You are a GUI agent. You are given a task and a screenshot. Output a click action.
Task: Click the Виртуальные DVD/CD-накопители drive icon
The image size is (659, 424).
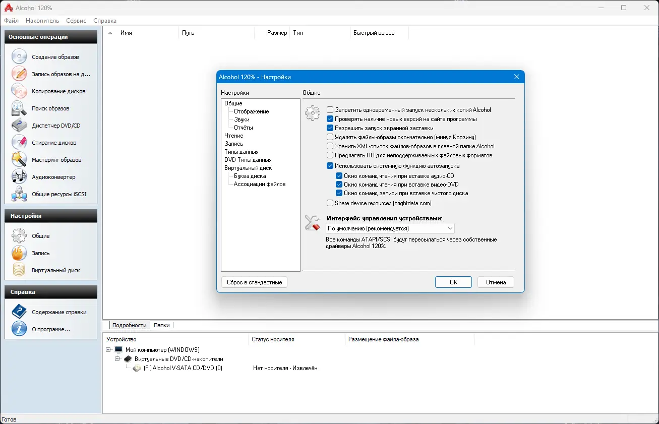coord(128,358)
